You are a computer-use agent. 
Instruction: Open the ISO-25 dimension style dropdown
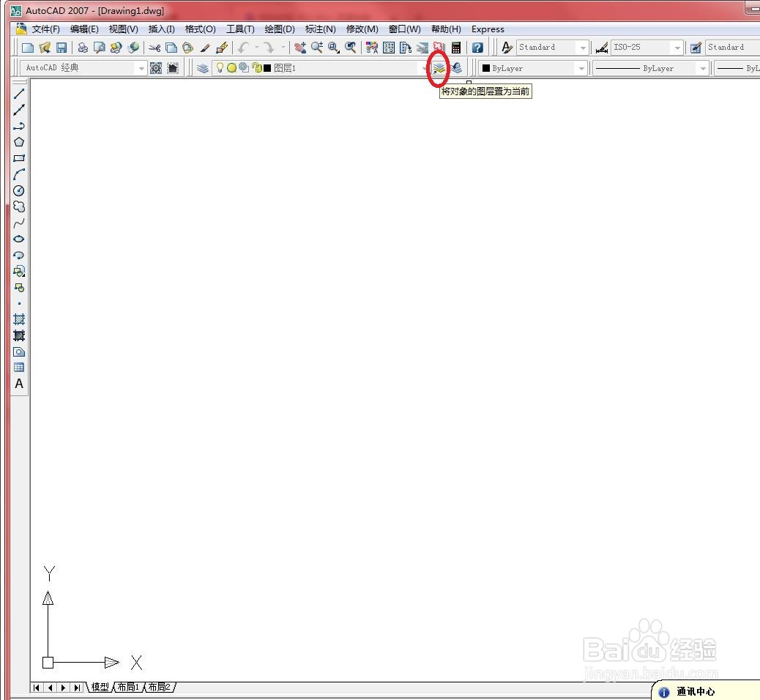(x=677, y=48)
